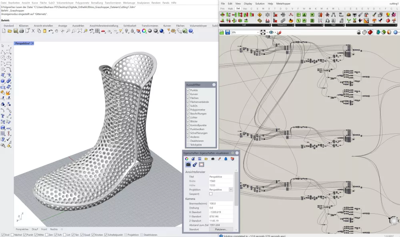Open the Grasshopper zoom percentage dropdown
This screenshot has width=400, height=237.
point(257,32)
